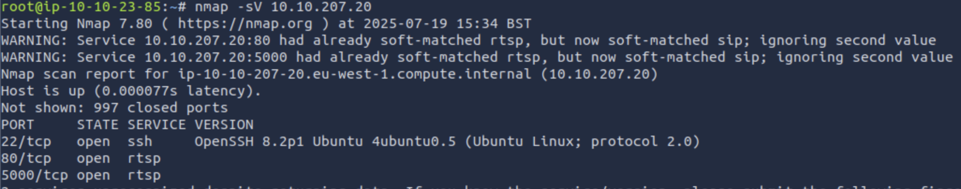The image size is (961, 189).
Task: Click the 22/tcp port entry
Action: (26, 142)
